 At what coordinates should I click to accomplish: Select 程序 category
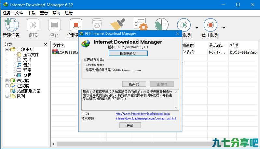(x=27, y=70)
